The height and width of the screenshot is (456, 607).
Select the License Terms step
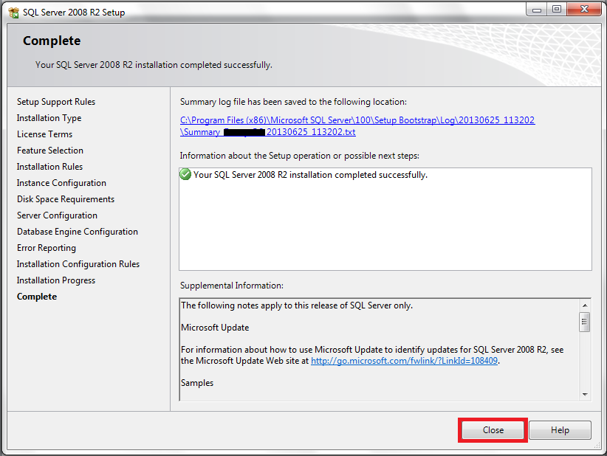click(44, 134)
